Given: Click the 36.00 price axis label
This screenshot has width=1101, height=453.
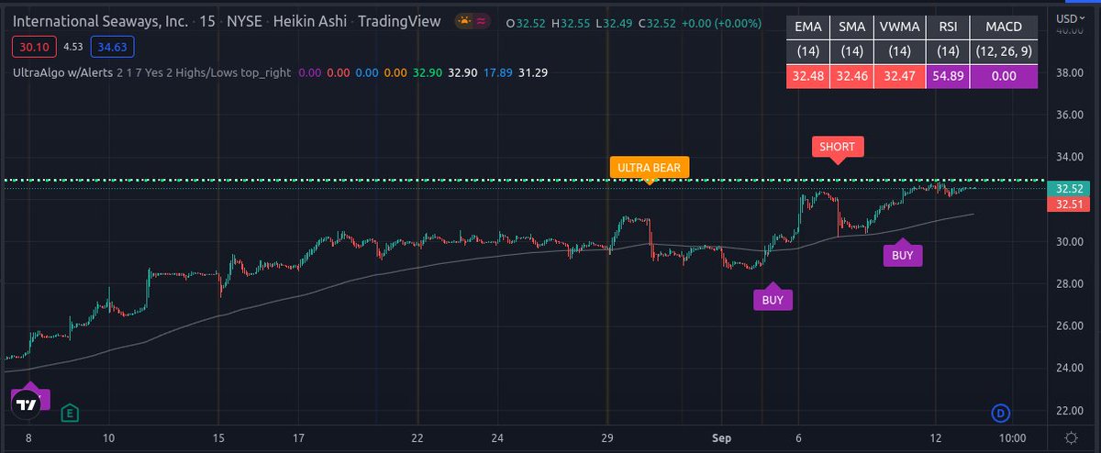Looking at the screenshot, I should tap(1070, 115).
